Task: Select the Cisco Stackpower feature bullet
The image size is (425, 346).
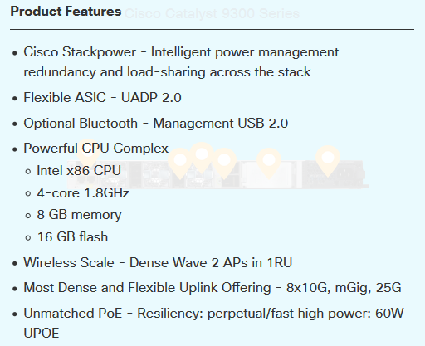Action: [181, 62]
